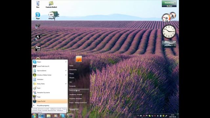Open Pomoc i obsługa techniczna
The image size is (210, 118).
pyautogui.click(x=78, y=103)
